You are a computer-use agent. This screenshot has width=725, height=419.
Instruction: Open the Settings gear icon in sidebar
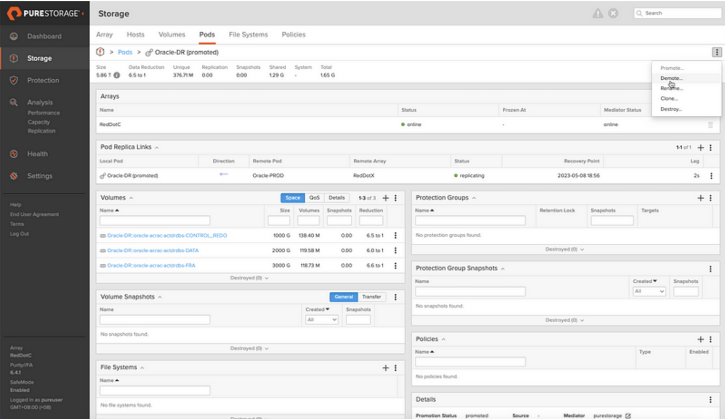pyautogui.click(x=14, y=176)
